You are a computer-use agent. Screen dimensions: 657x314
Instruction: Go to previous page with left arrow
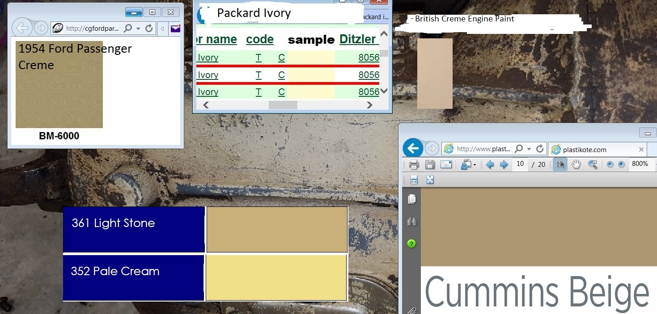point(490,165)
